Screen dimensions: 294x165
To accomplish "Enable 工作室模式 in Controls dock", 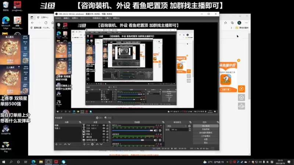I will point(206,136).
